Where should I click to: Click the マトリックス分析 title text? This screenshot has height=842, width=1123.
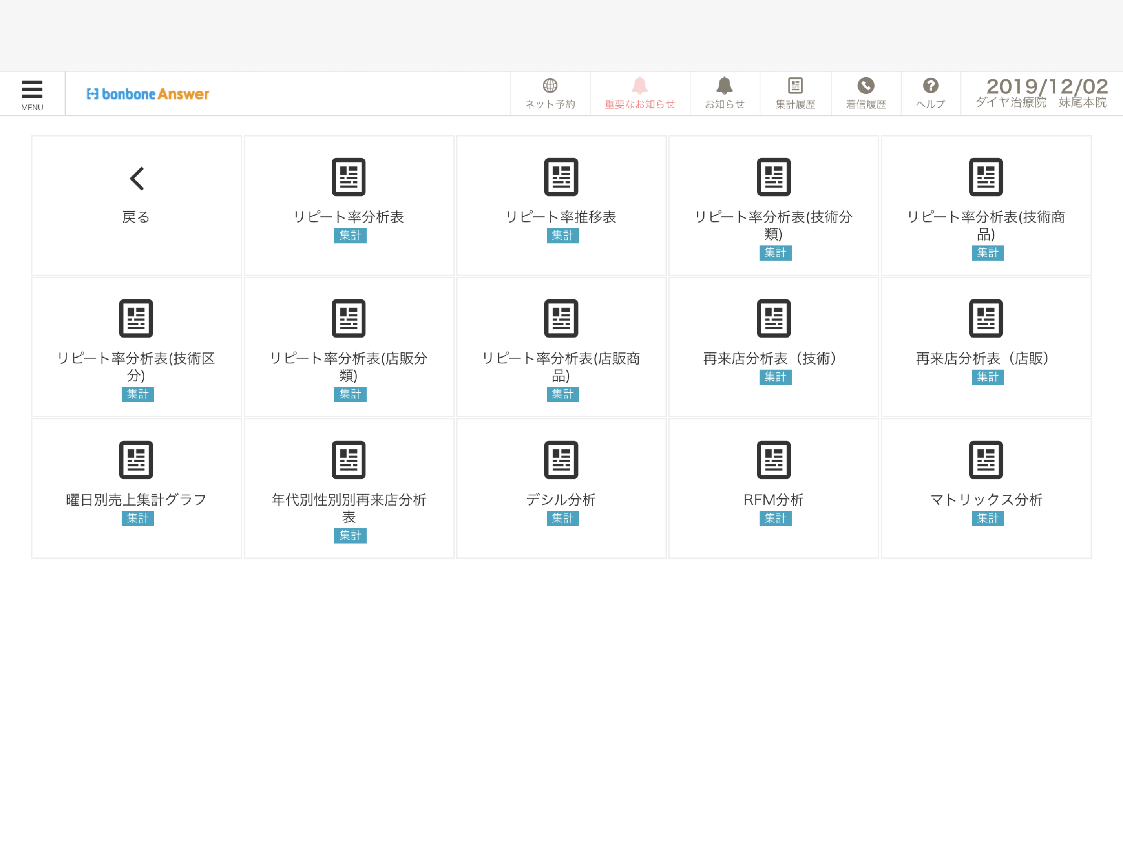point(986,500)
